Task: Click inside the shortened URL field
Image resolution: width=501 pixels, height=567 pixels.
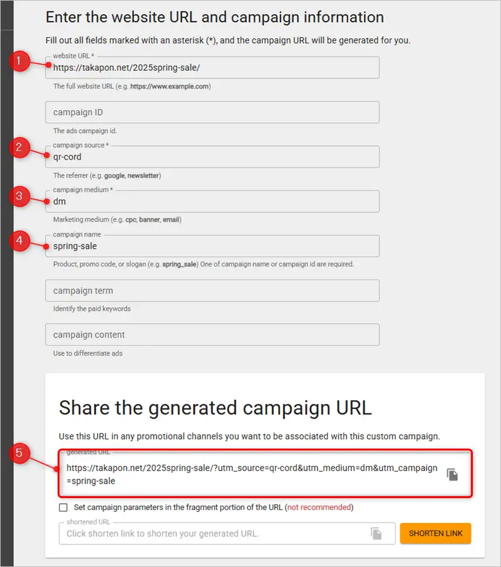Action: (213, 534)
